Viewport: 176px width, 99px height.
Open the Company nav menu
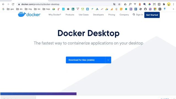click(124, 15)
